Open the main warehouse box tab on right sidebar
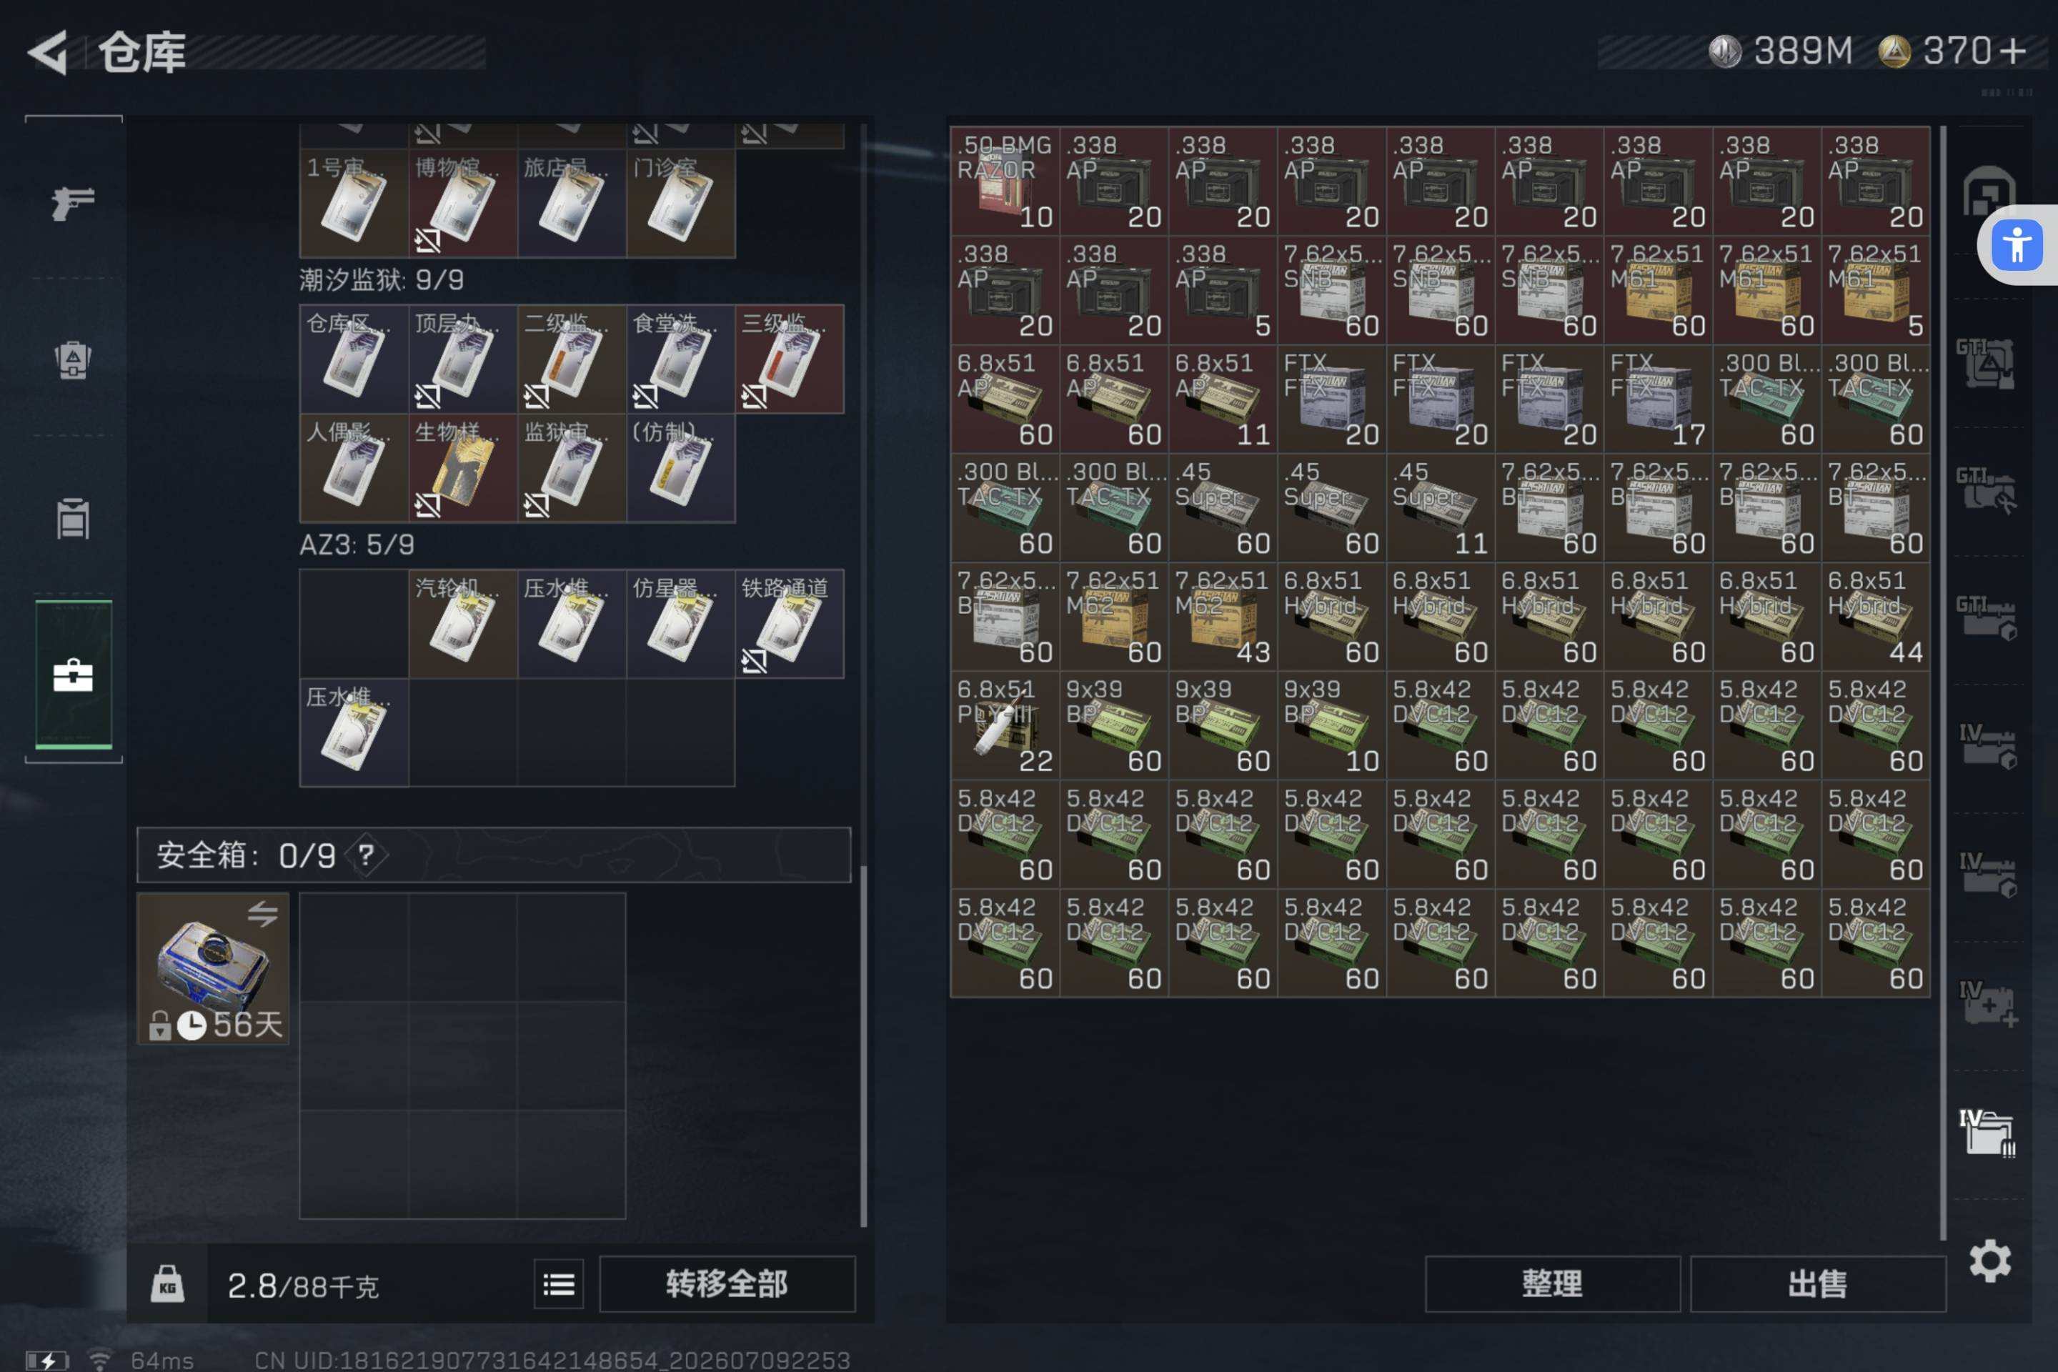This screenshot has height=1372, width=2058. coord(1988,190)
